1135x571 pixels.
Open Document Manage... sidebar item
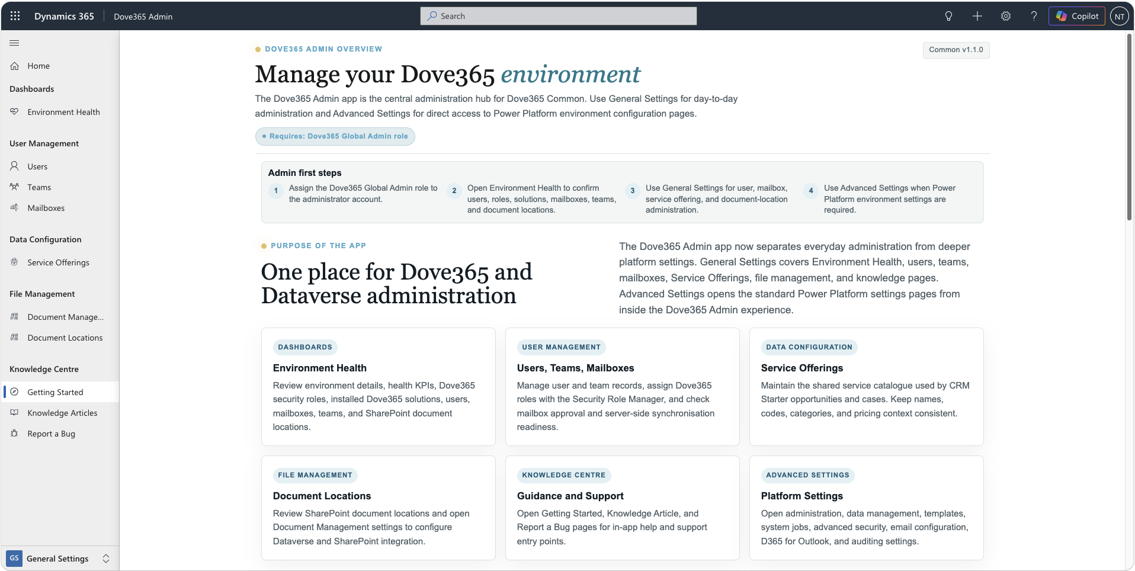[x=60, y=317]
